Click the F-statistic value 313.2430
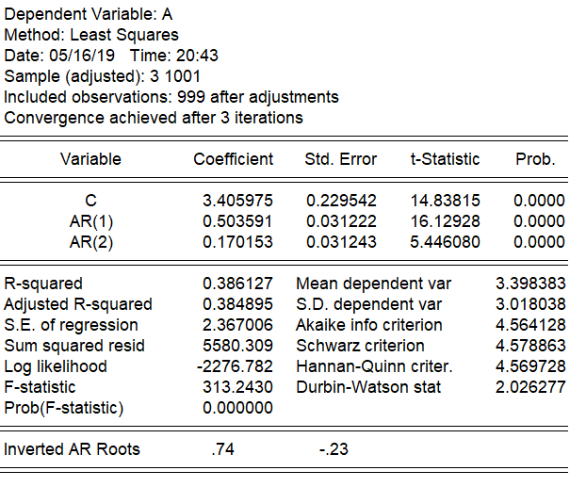Viewport: 586px width, 487px height. click(238, 387)
